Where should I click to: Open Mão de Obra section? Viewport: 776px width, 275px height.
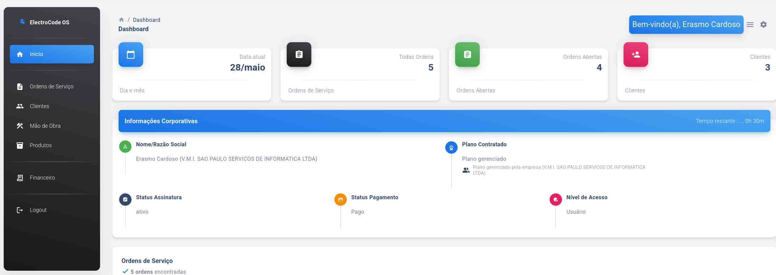[45, 126]
